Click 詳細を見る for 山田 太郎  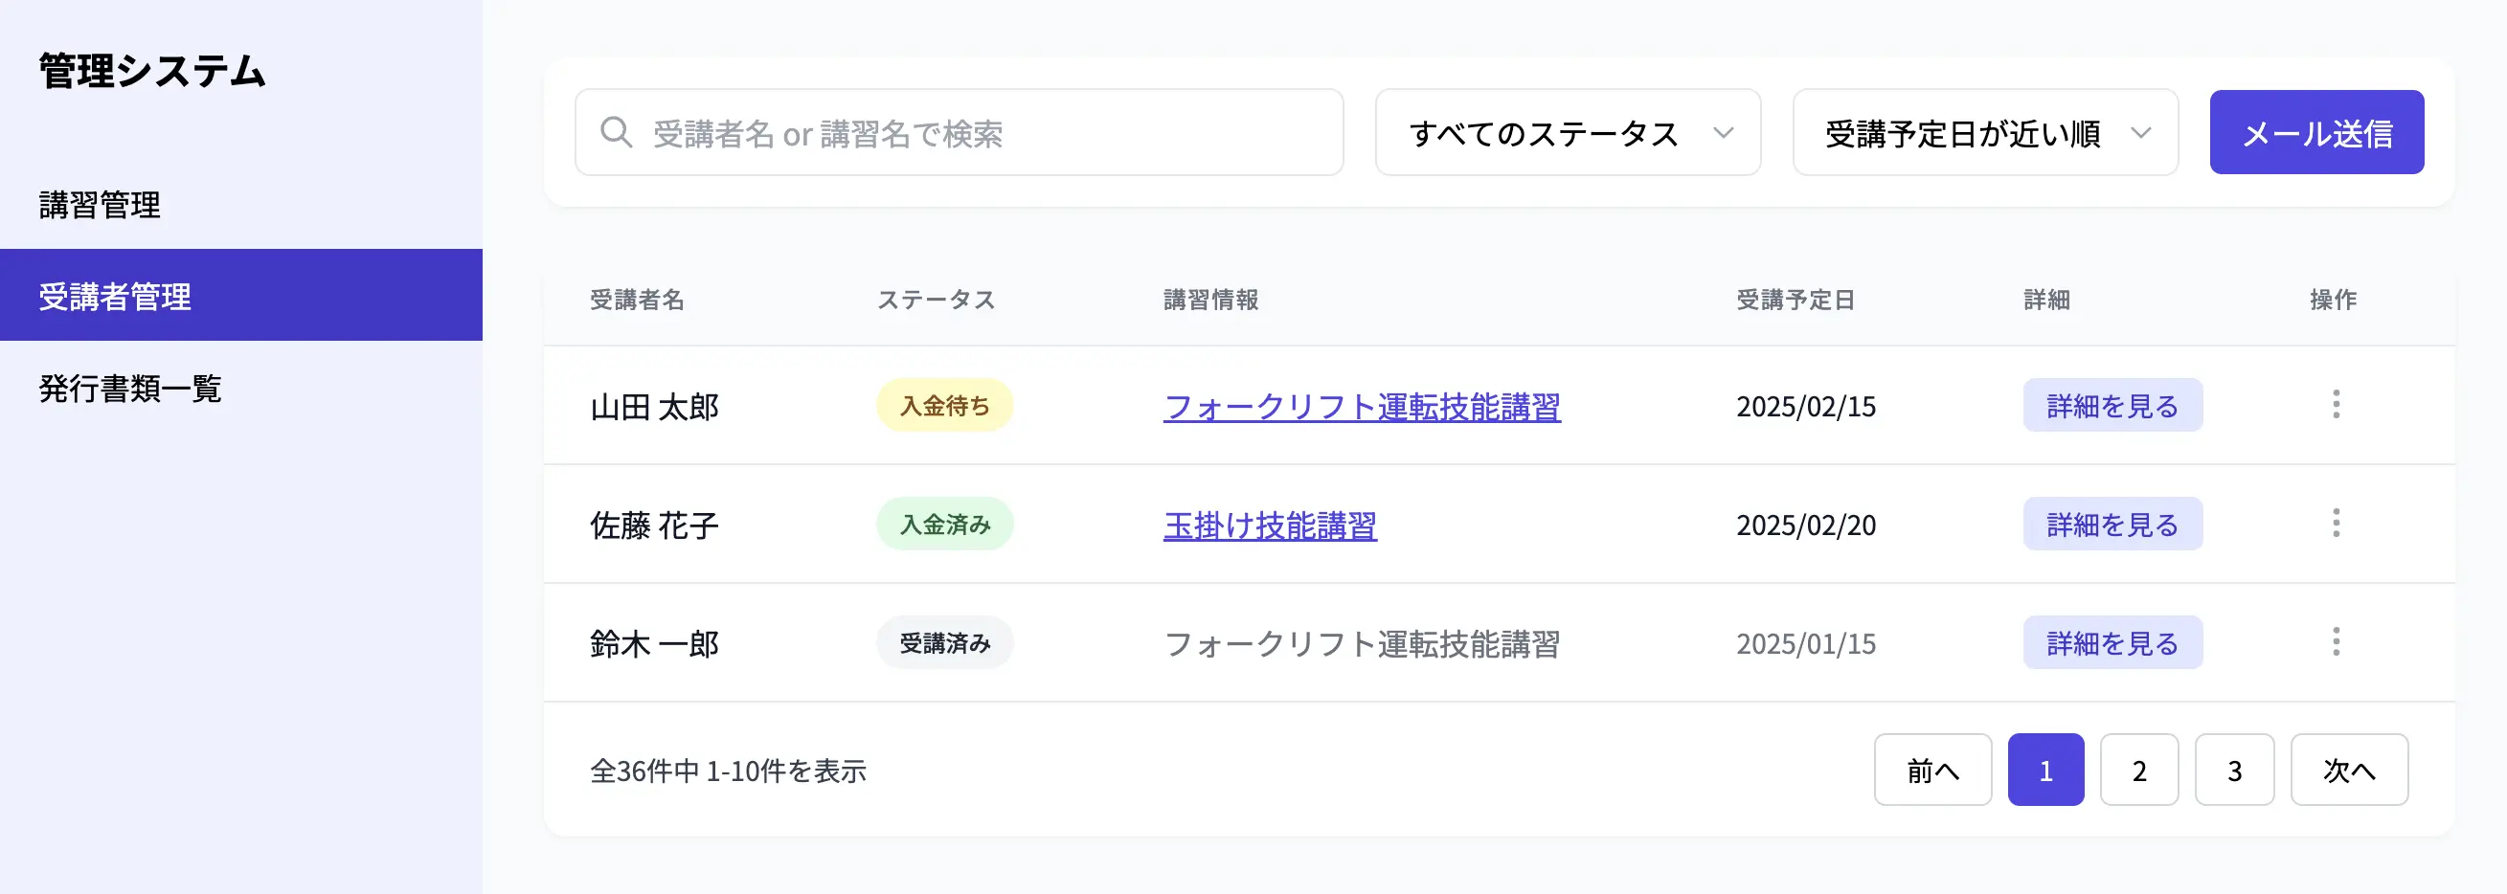pyautogui.click(x=2112, y=406)
